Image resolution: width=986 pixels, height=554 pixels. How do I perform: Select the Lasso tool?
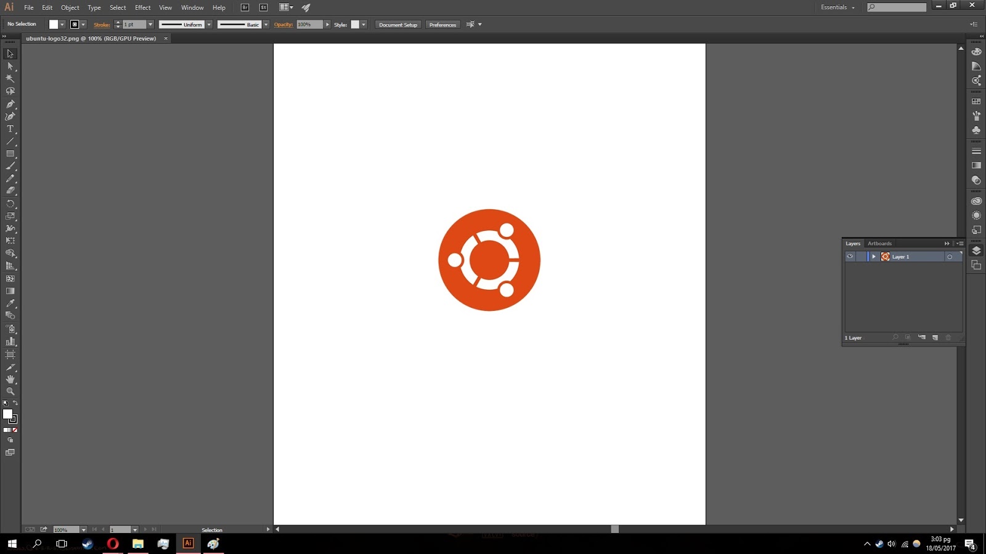(x=10, y=91)
